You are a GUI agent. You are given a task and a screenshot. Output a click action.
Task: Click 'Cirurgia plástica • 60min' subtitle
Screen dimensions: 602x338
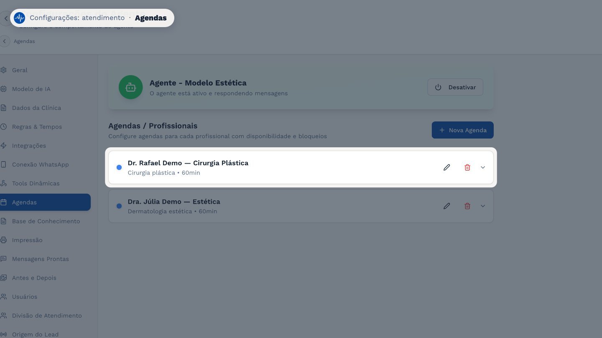tap(164, 173)
